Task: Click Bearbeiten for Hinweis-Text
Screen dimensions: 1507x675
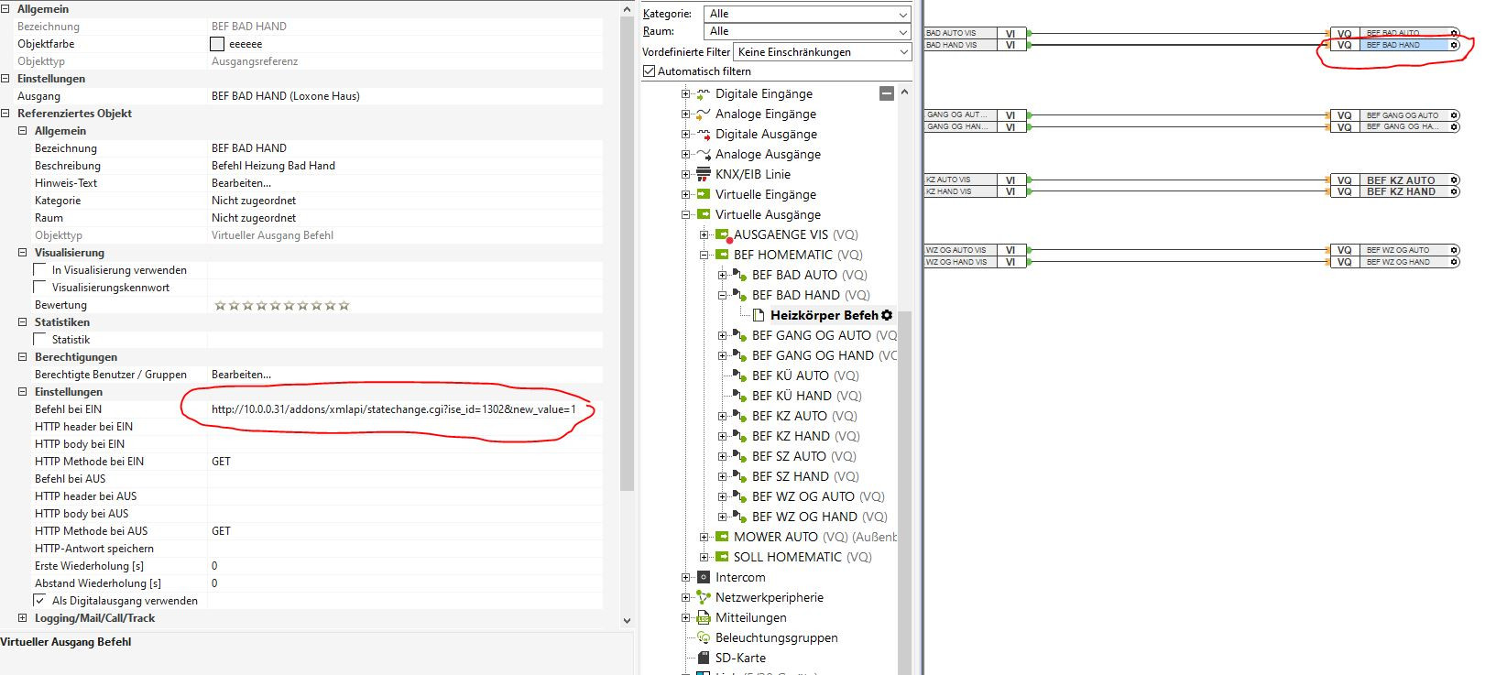Action: pos(241,183)
